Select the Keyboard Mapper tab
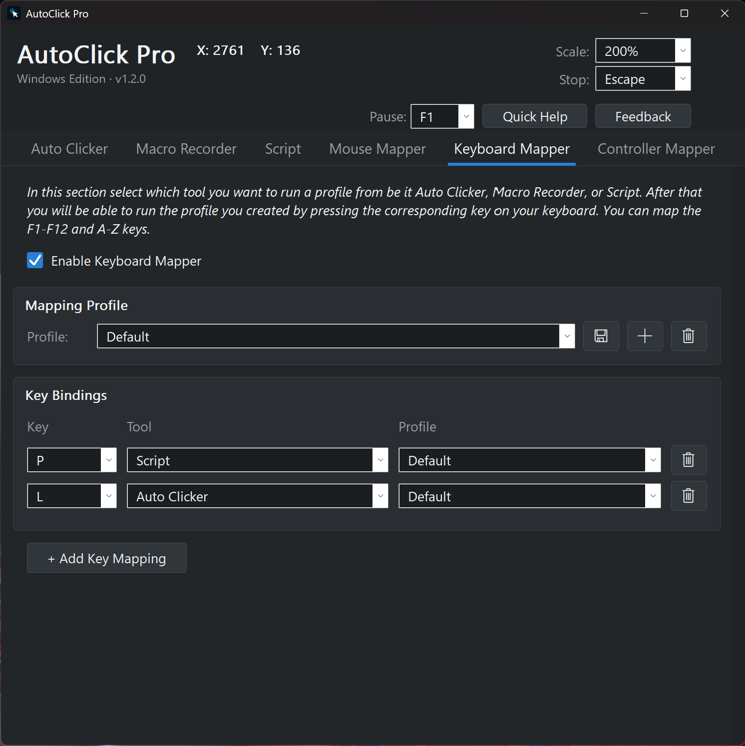This screenshot has width=745, height=746. [512, 149]
